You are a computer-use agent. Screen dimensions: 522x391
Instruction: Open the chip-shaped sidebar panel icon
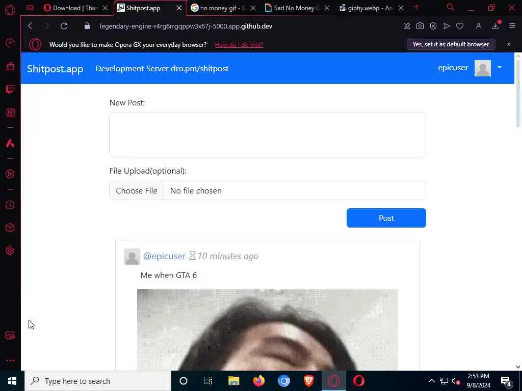coord(10,113)
